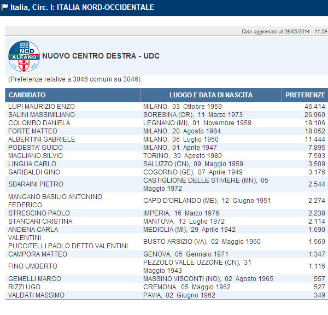
Task: Click the flag icon beside Italia header
Action: pyautogui.click(x=5, y=8)
